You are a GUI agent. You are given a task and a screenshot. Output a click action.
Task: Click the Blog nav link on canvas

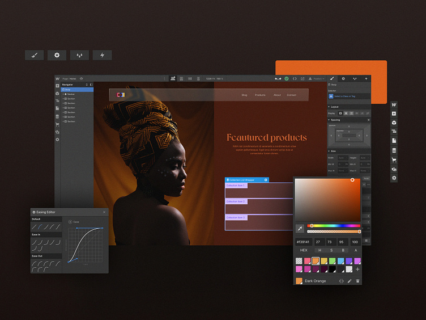click(x=245, y=95)
